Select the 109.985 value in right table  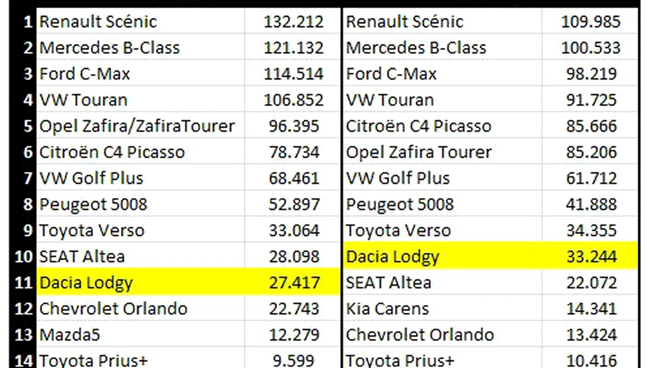coord(590,22)
